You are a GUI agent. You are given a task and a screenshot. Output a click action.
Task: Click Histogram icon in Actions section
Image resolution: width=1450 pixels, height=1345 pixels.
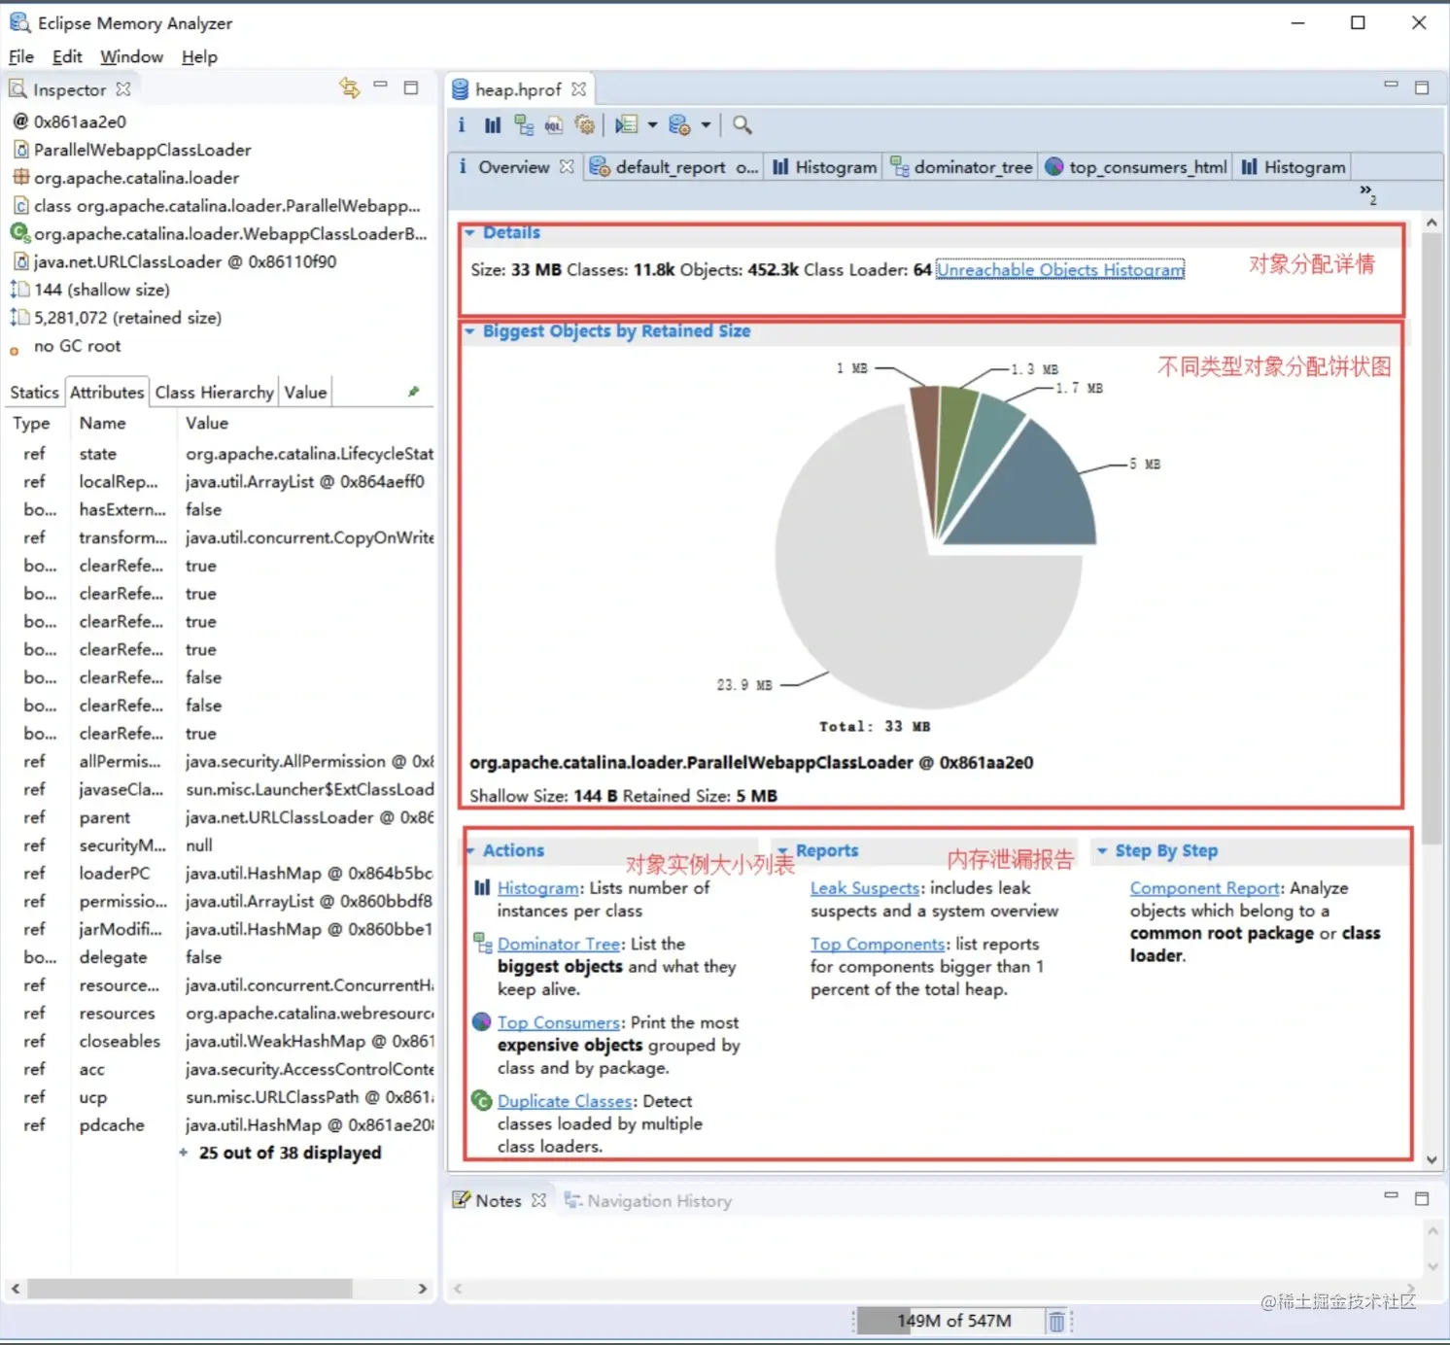482,887
